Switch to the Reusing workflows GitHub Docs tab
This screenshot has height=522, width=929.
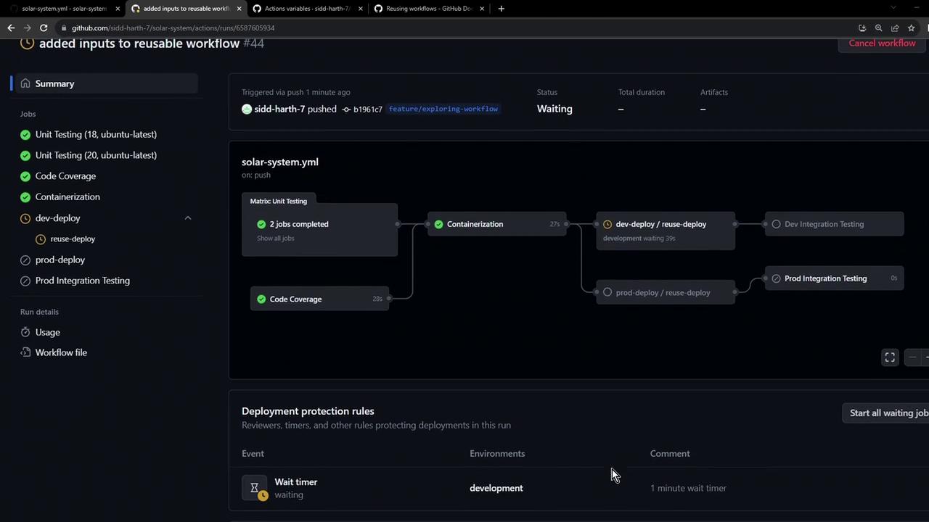[x=428, y=9]
